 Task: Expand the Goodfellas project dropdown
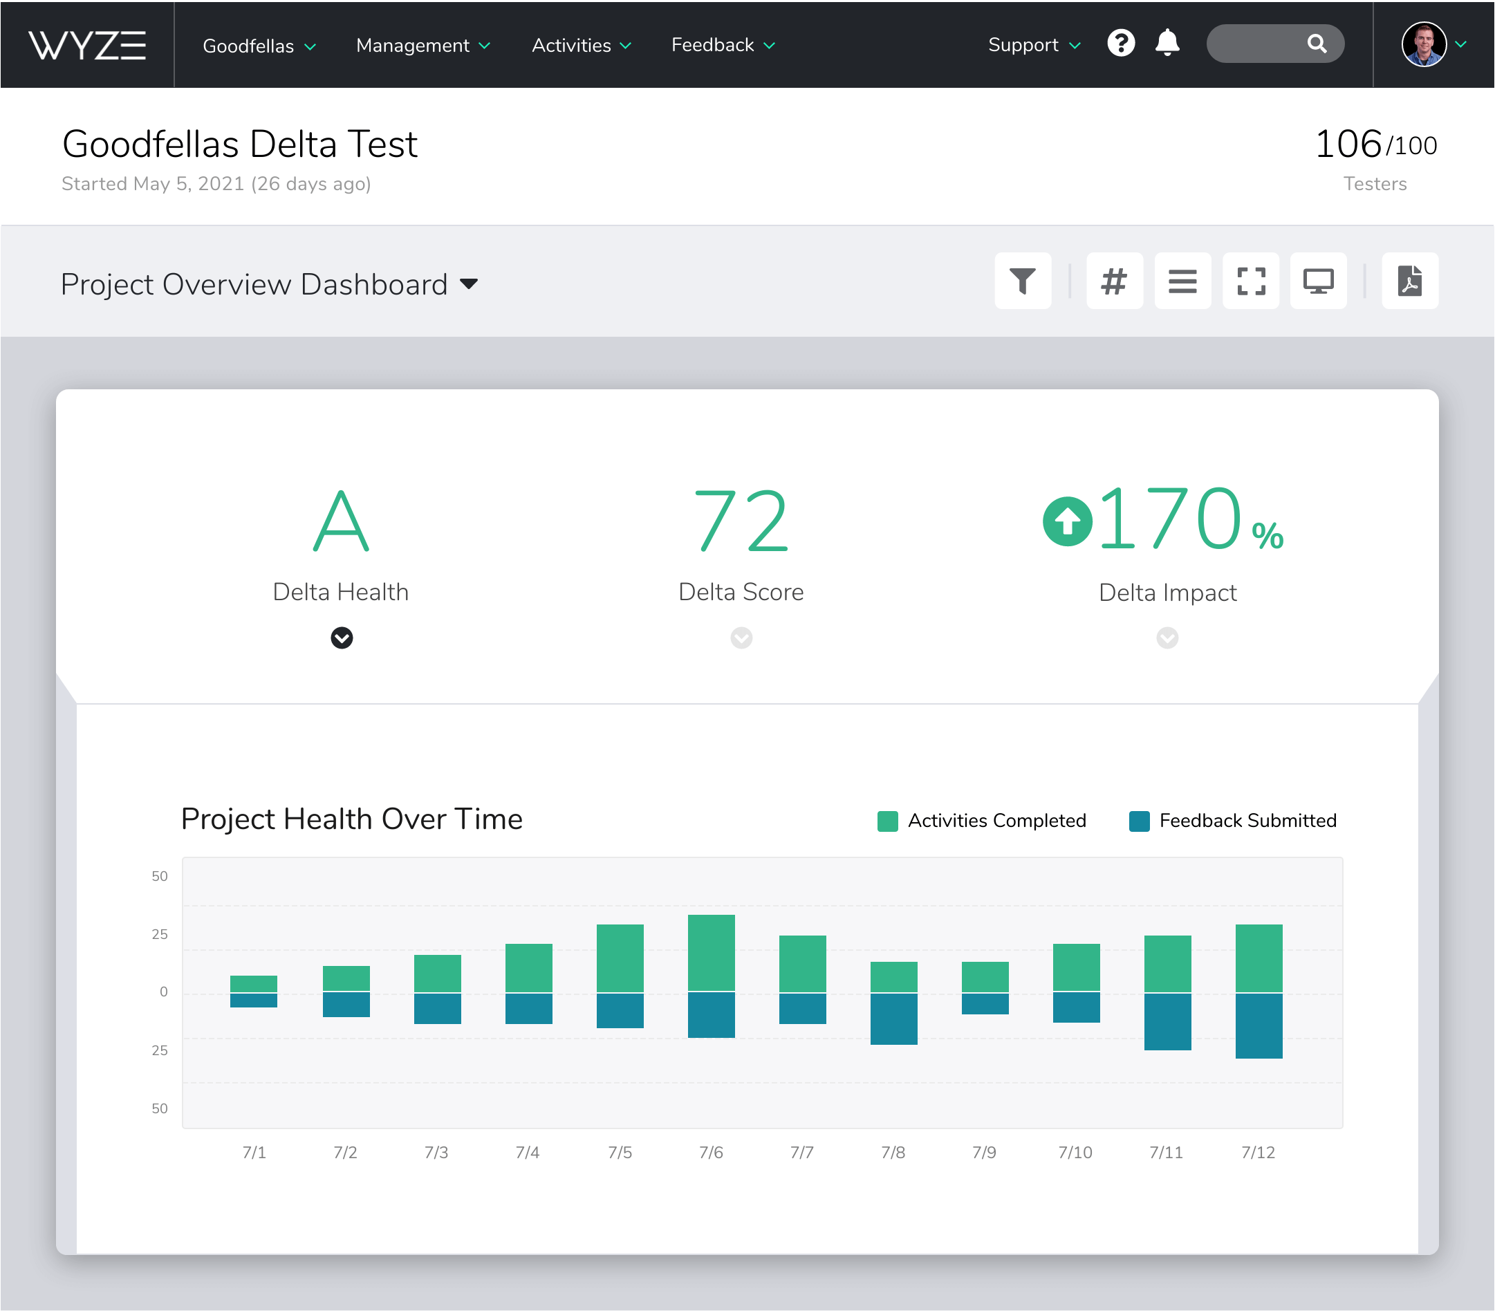tap(259, 46)
